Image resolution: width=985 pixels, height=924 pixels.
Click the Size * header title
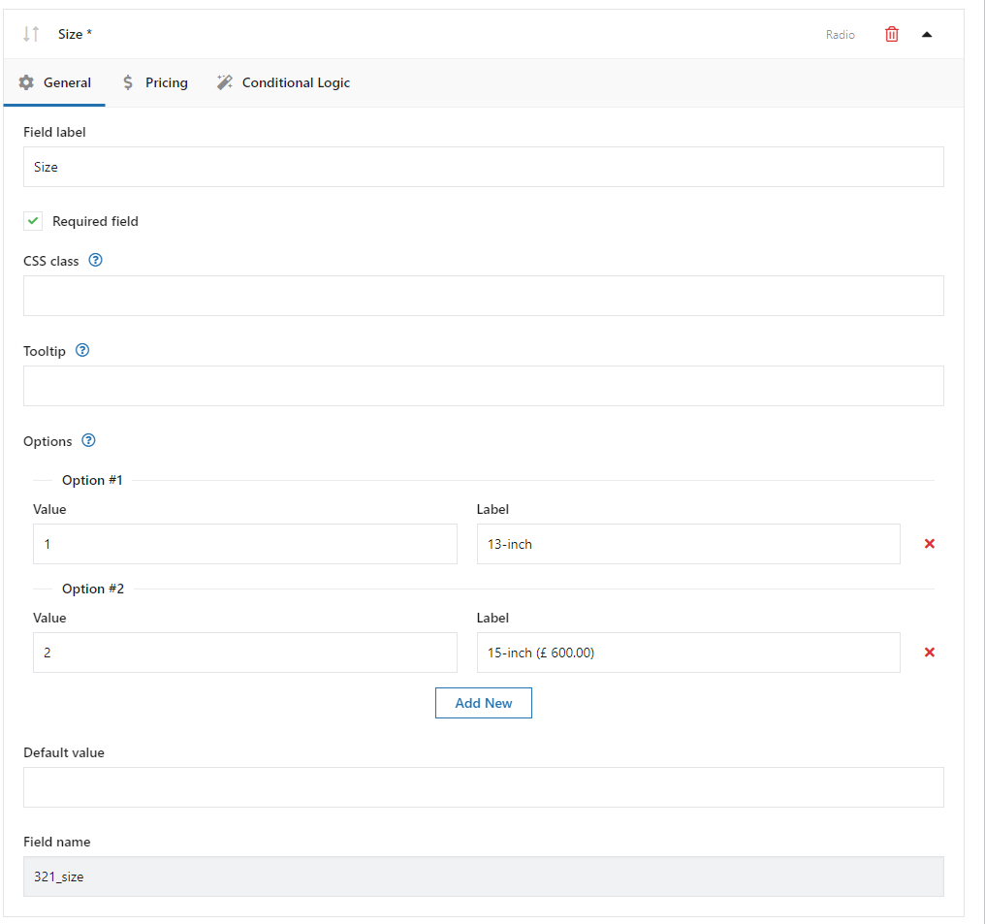[x=75, y=34]
